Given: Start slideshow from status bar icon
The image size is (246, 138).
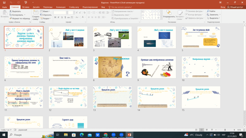Looking at the screenshot, I should (212, 130).
